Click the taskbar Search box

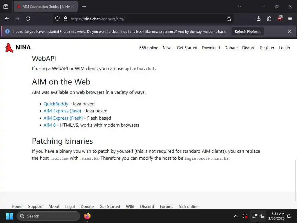point(48,216)
